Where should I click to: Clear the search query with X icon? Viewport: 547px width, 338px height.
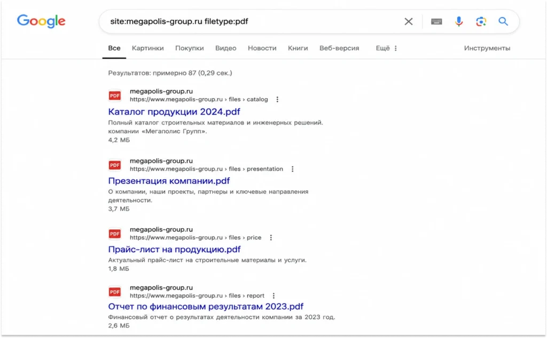point(409,21)
